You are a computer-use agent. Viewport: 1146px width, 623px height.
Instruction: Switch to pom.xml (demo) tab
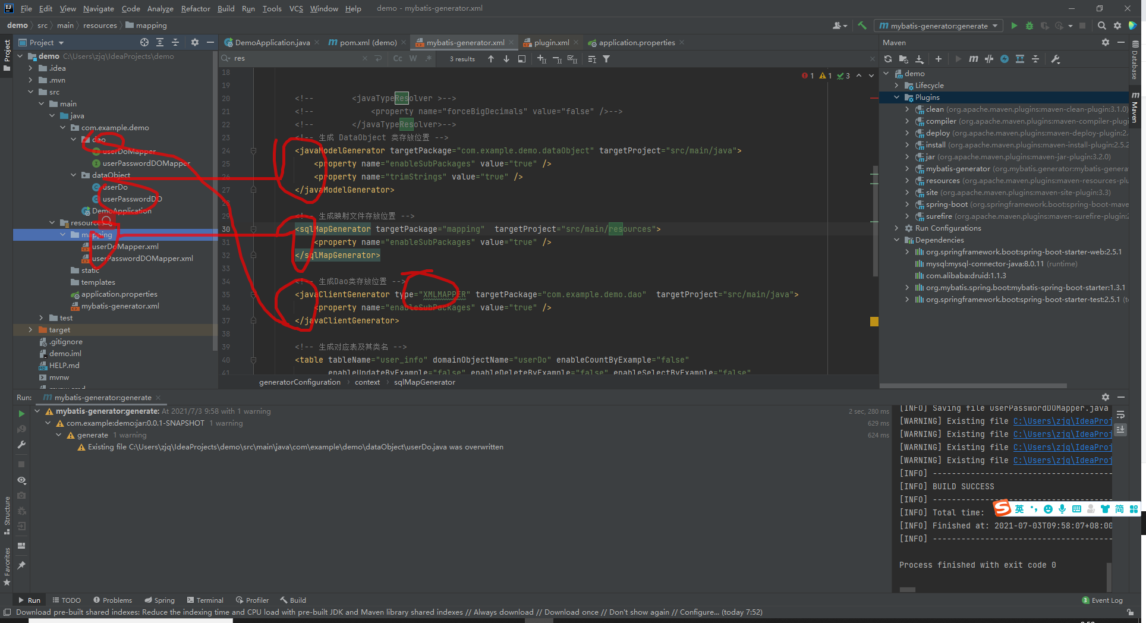pyautogui.click(x=368, y=42)
